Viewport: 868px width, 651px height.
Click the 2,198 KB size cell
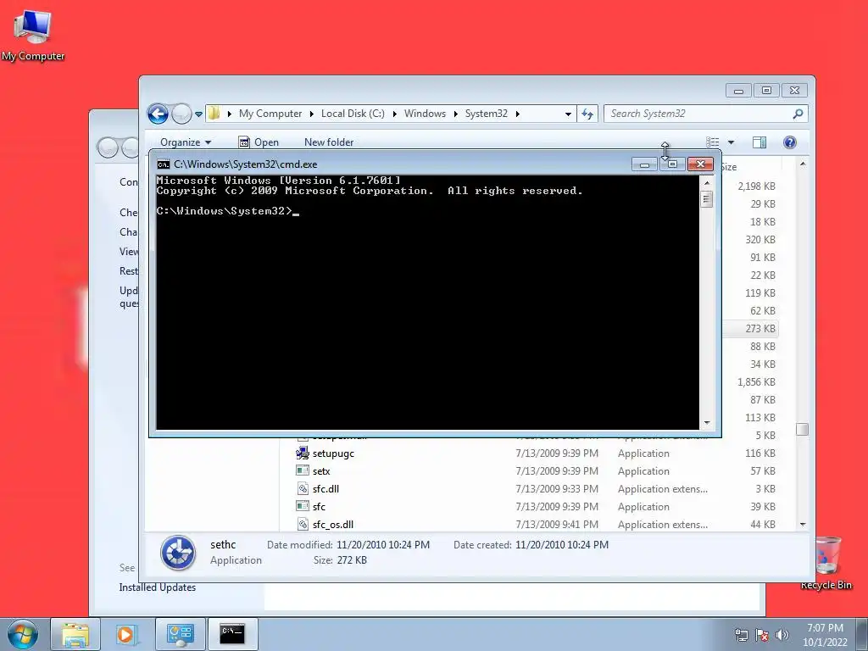click(x=756, y=186)
